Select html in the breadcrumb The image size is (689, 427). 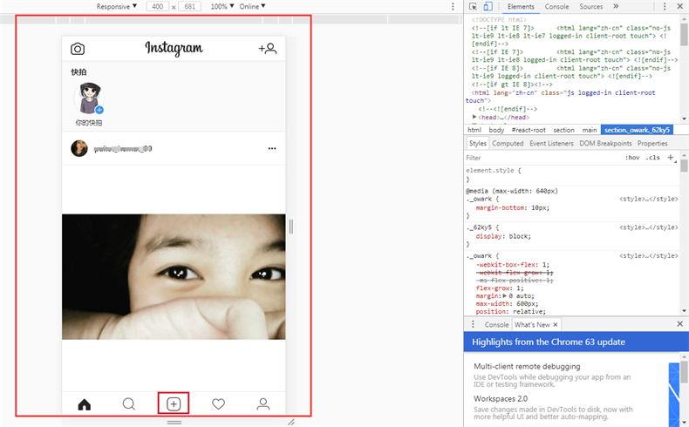474,130
